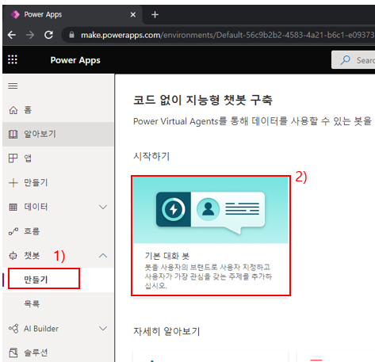Open top-level 만들기 with plus sign

[58, 183]
